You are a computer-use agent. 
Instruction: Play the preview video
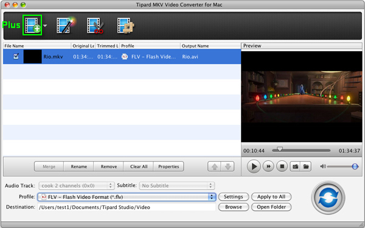[254, 166]
